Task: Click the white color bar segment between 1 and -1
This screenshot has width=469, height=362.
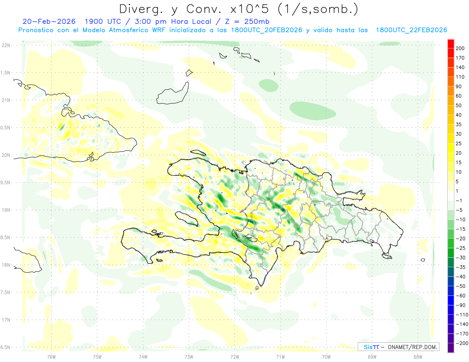Action: [451, 196]
